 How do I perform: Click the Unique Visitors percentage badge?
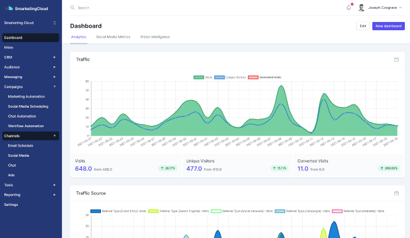(x=279, y=168)
